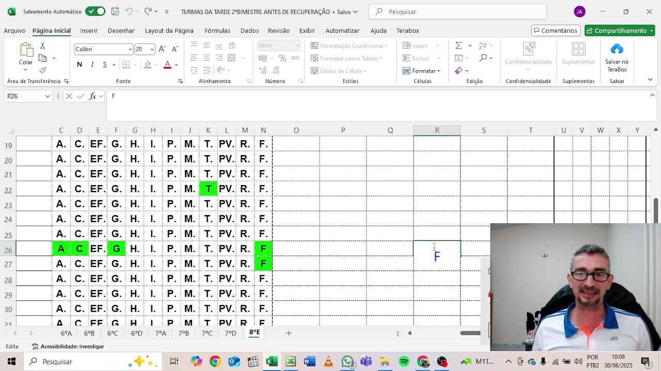Image resolution: width=661 pixels, height=371 pixels.
Task: Click the Salvar no TeraBox cloud icon
Action: tap(617, 49)
